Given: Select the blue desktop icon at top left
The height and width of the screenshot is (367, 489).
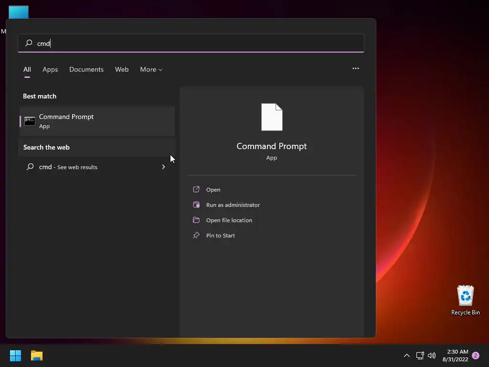Looking at the screenshot, I should click(x=19, y=12).
